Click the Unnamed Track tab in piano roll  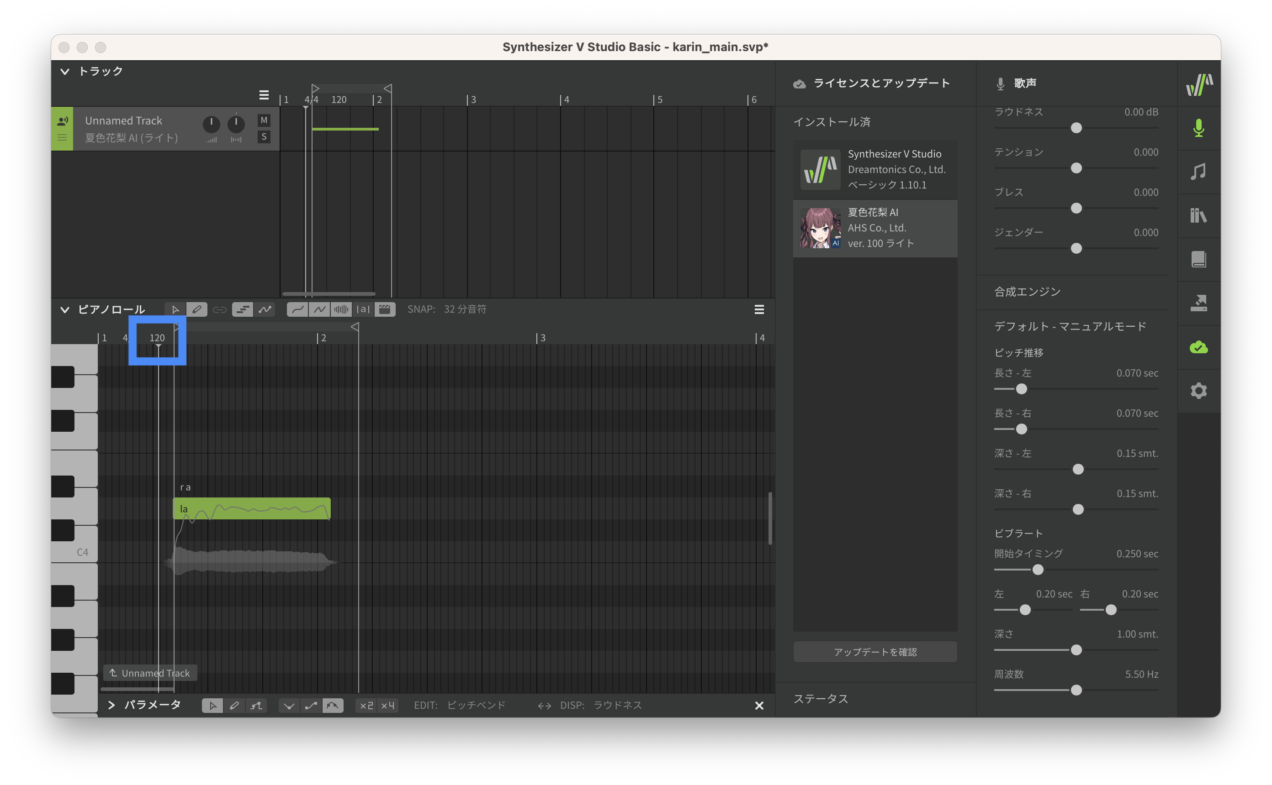(x=150, y=673)
